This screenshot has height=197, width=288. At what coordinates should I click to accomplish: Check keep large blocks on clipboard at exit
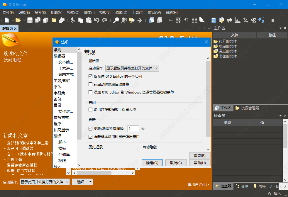(90, 110)
